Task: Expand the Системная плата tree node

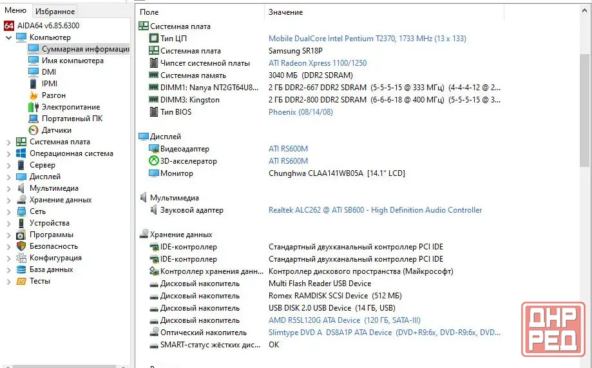Action: (8, 142)
